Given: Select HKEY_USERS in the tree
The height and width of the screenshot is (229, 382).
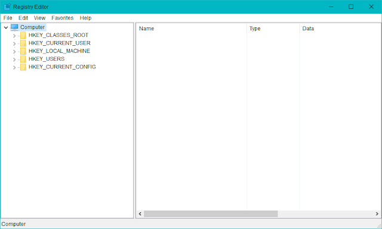Looking at the screenshot, I should tap(47, 59).
